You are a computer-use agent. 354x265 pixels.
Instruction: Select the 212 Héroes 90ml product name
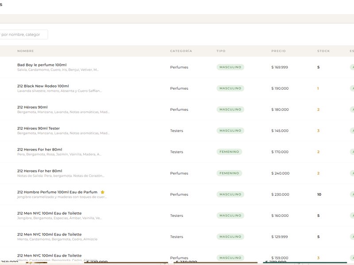pos(32,107)
